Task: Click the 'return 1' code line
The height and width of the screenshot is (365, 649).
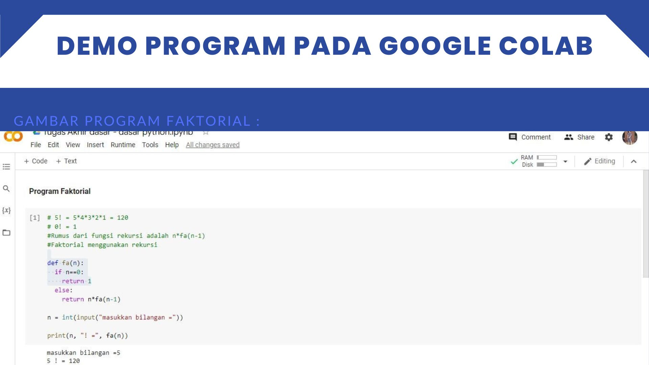Action: point(76,281)
